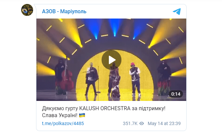Click the АЗОВ channel round avatar

pyautogui.click(x=27, y=10)
